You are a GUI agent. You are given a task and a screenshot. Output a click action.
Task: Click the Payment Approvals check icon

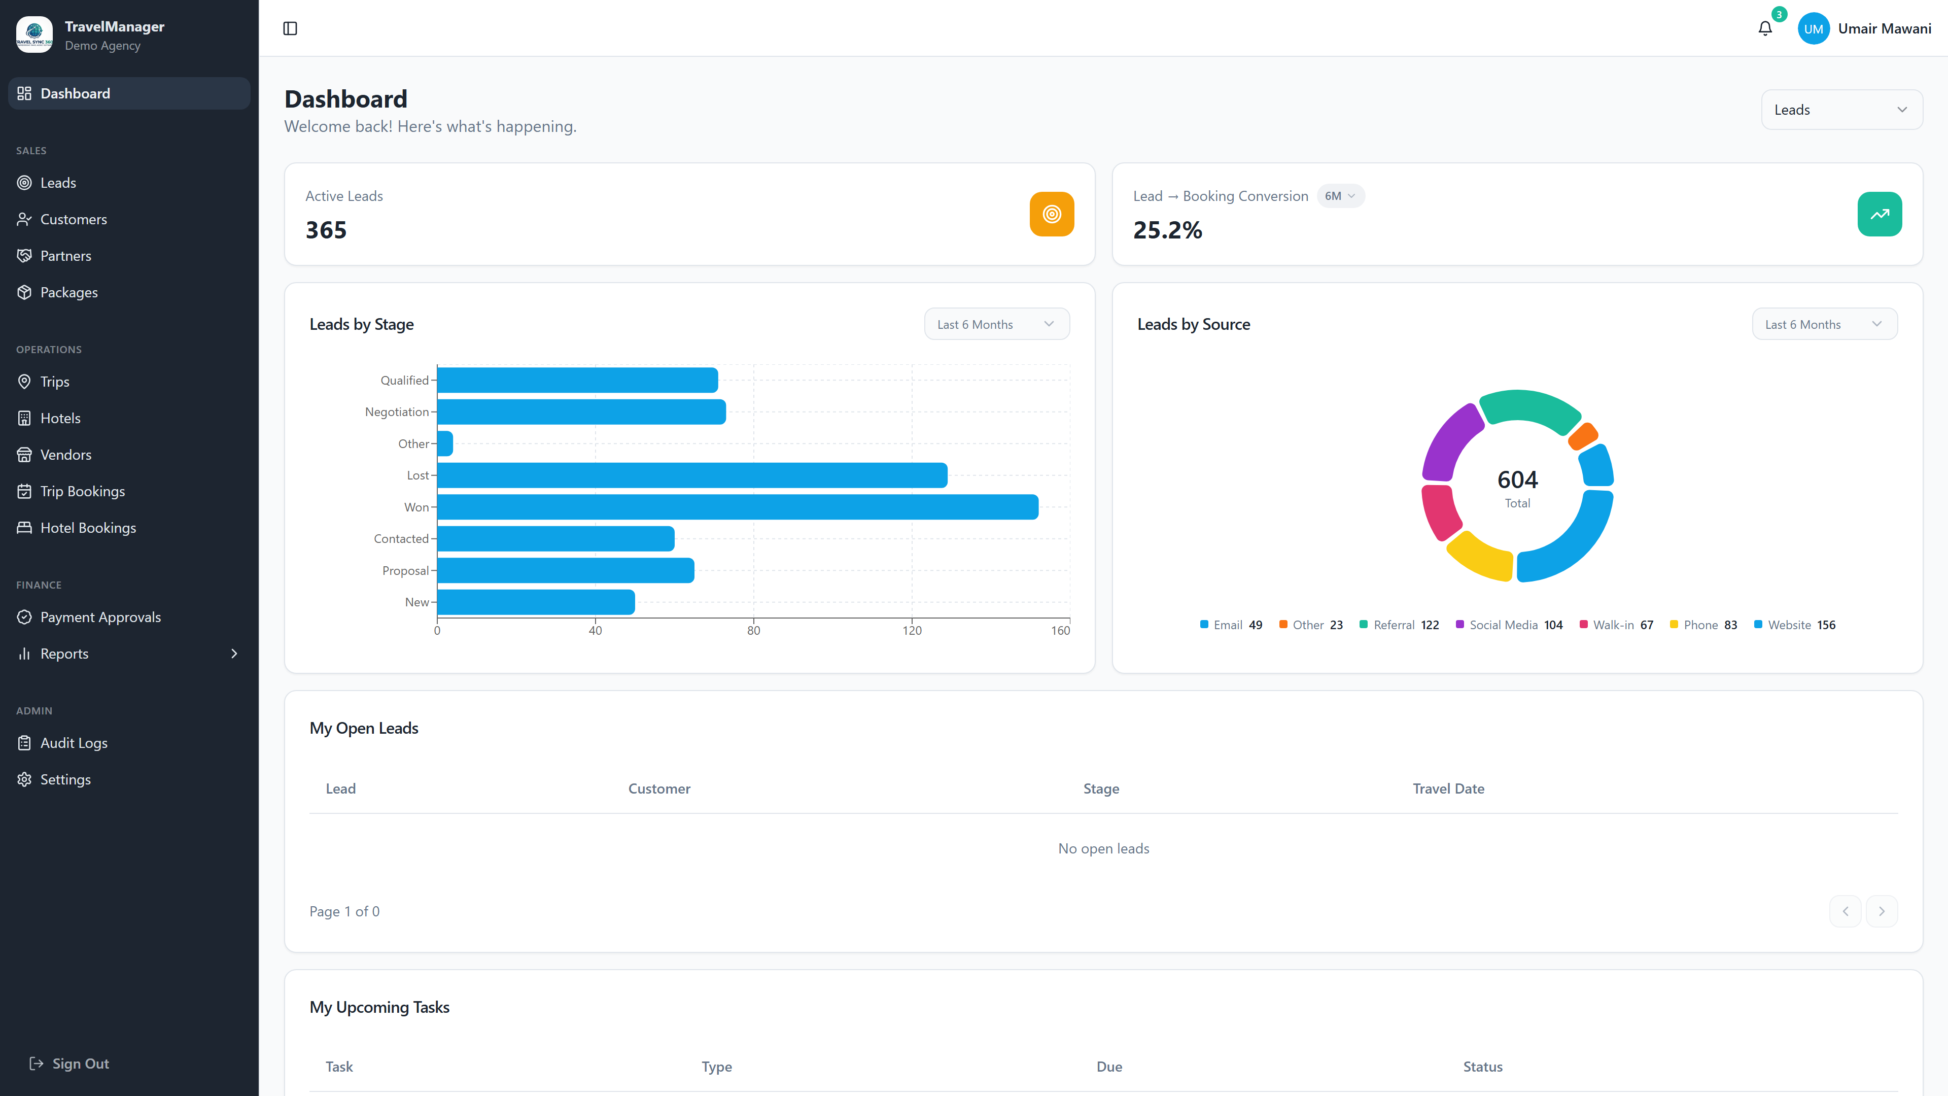coord(24,617)
